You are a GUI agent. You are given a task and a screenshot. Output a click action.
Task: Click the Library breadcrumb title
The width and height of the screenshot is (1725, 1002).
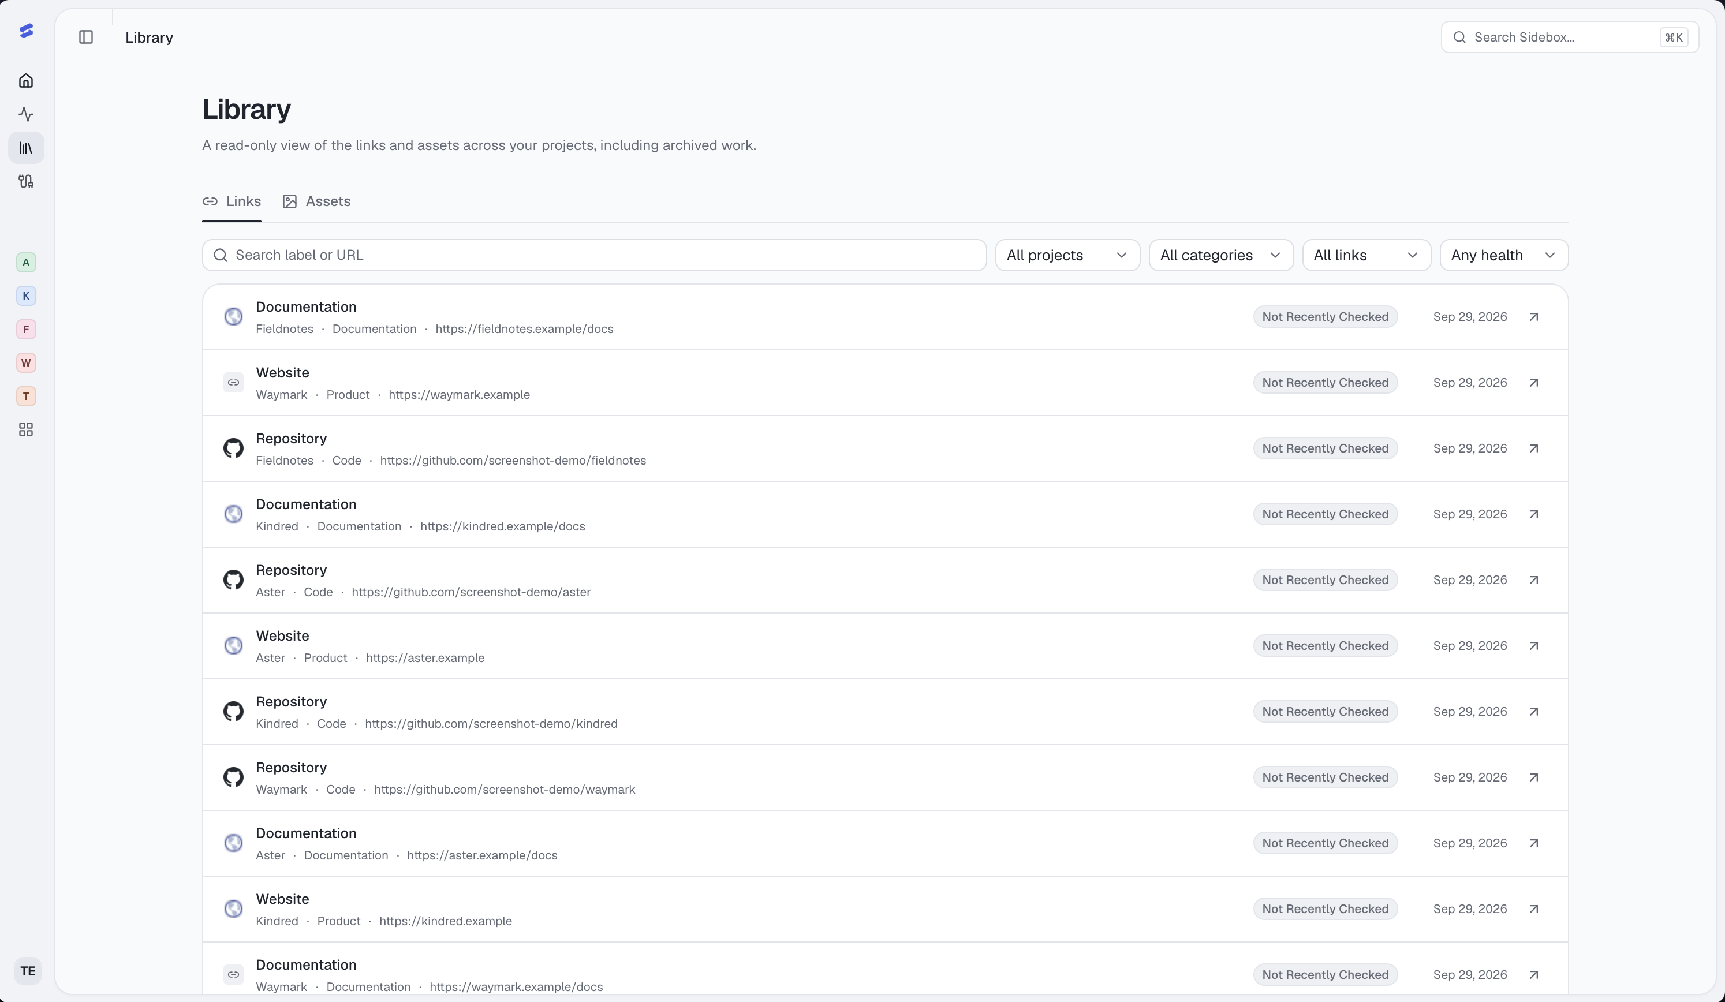click(149, 38)
